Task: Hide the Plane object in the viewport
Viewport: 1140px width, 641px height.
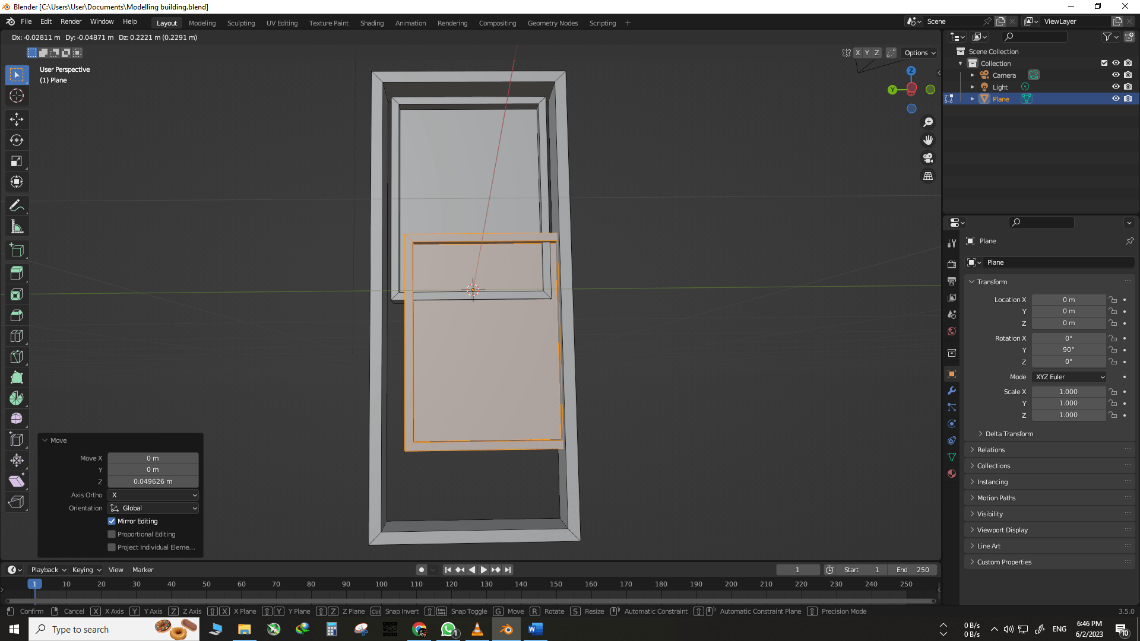Action: [x=1116, y=99]
